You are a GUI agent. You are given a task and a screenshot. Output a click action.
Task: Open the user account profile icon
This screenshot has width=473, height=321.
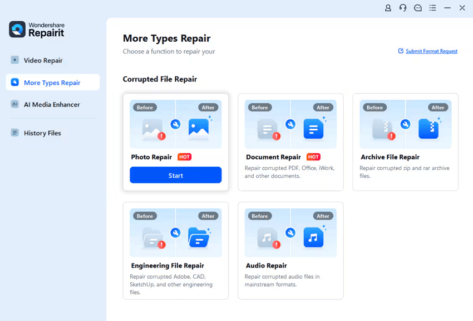pyautogui.click(x=388, y=8)
